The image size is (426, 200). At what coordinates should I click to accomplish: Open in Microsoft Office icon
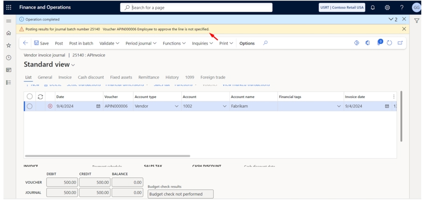[368, 43]
